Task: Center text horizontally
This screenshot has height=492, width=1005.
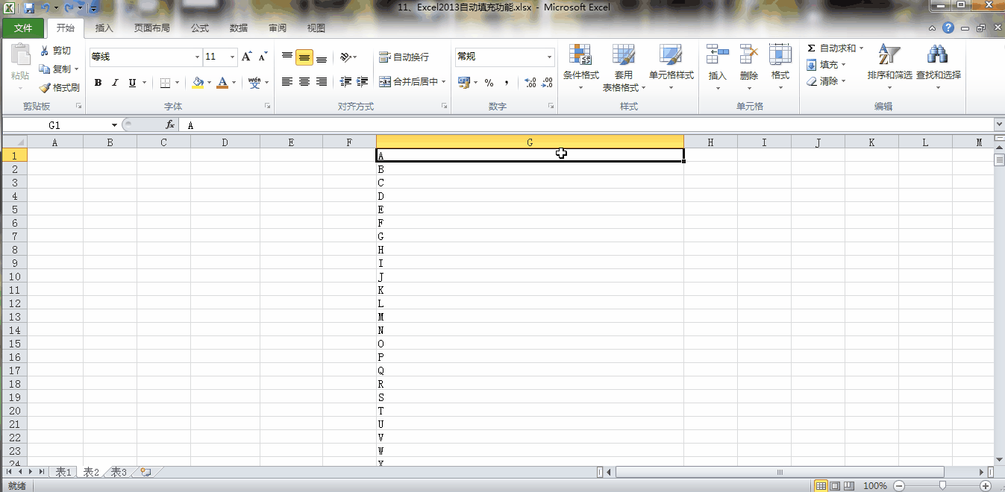Action: coord(304,82)
